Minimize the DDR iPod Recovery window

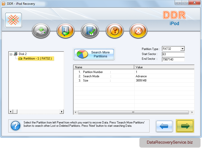178,3
